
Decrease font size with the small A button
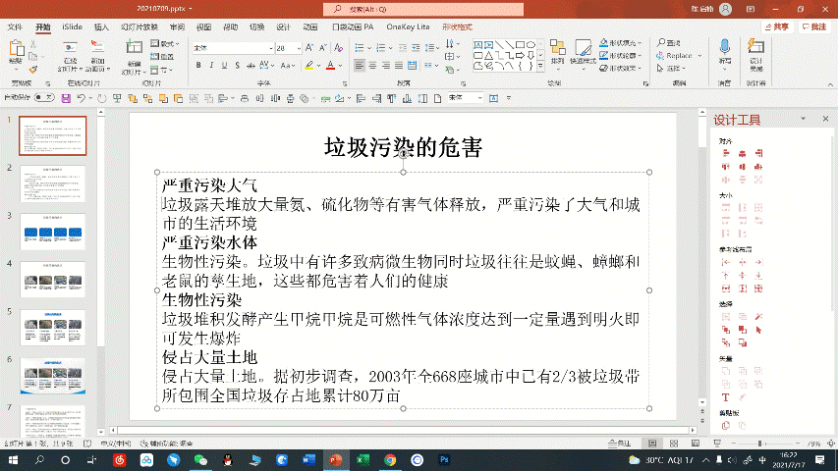point(323,48)
